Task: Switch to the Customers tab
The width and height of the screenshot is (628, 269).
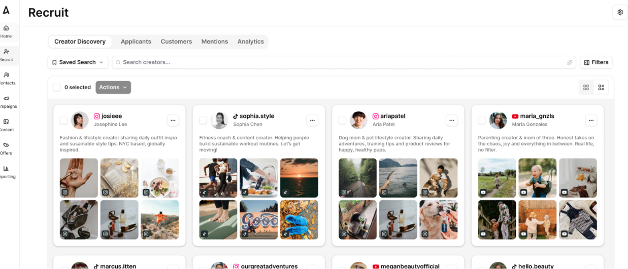Action: (x=176, y=42)
